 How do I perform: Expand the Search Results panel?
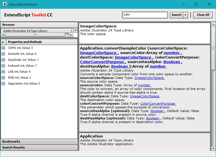coord(39,147)
